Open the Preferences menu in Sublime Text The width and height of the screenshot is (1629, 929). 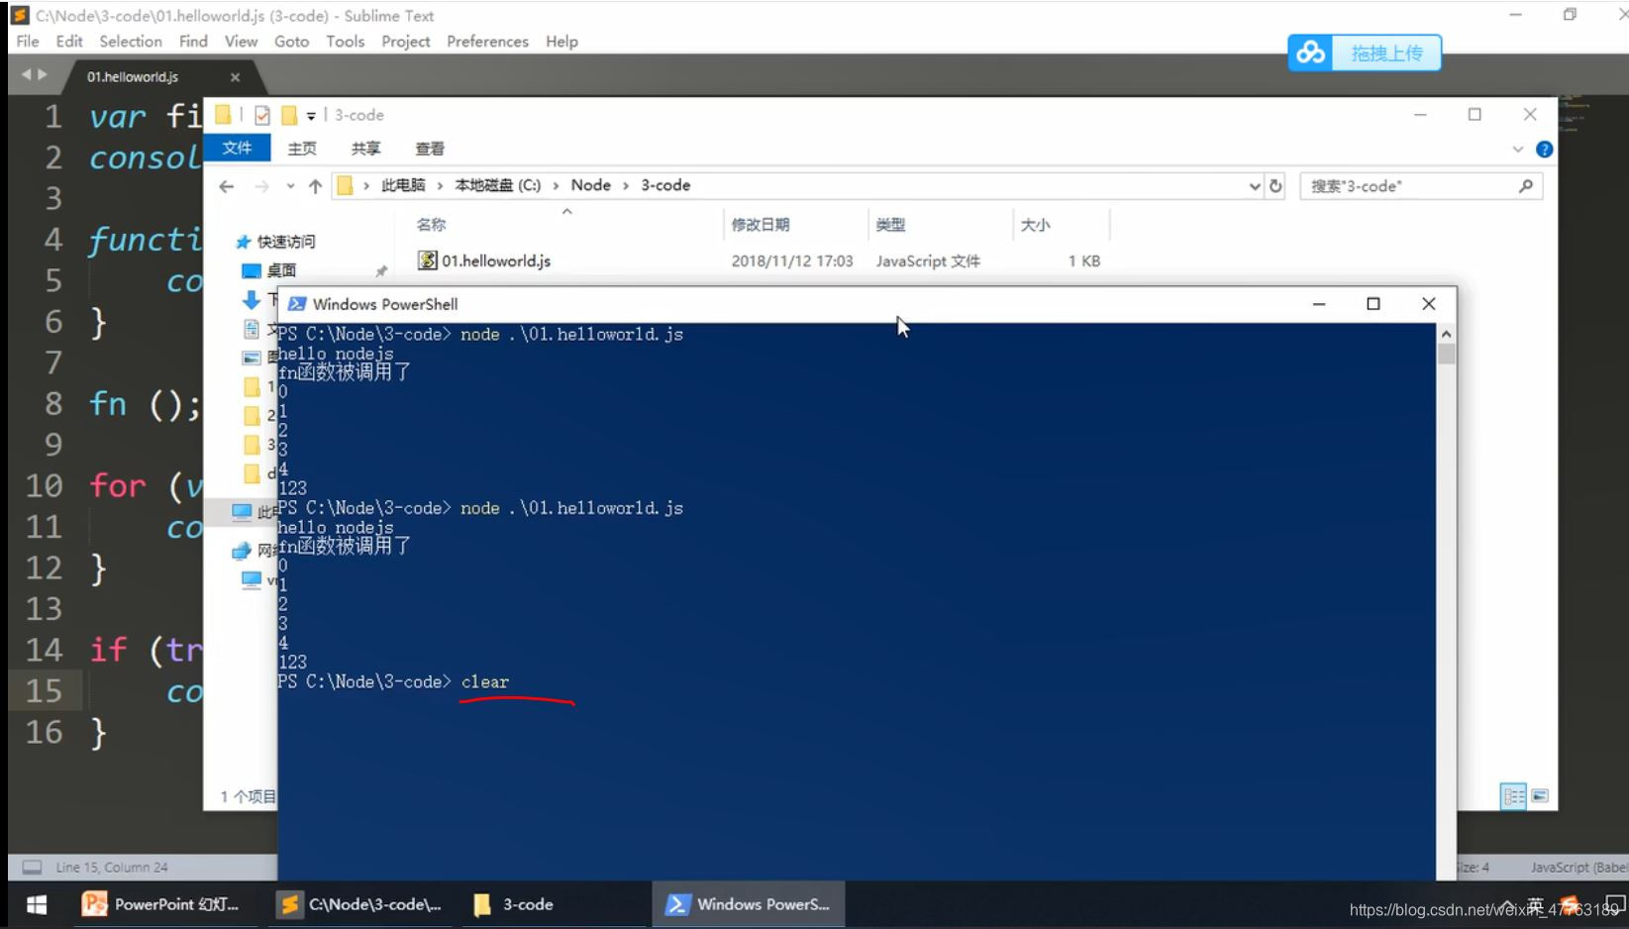click(x=487, y=42)
